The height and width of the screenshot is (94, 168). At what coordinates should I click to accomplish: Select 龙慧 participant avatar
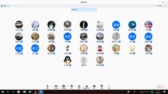[116, 25]
